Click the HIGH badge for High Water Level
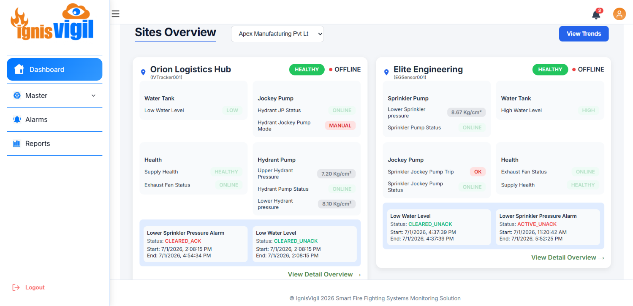 588,110
